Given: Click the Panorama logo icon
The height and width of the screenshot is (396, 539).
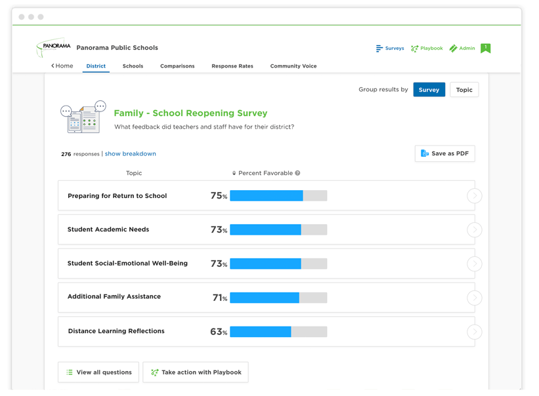Looking at the screenshot, I should pos(53,48).
